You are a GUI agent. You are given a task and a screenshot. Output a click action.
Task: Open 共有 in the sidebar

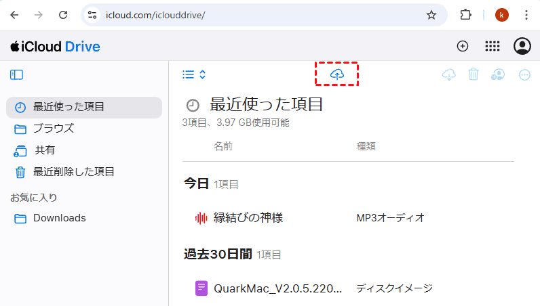pyautogui.click(x=45, y=150)
